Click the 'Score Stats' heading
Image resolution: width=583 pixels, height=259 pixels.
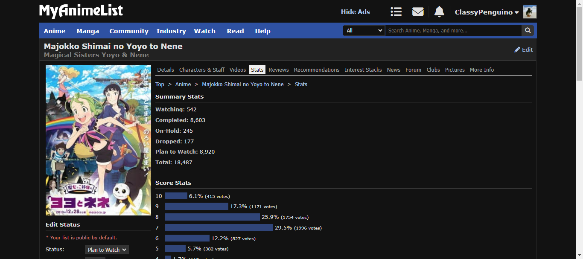173,183
